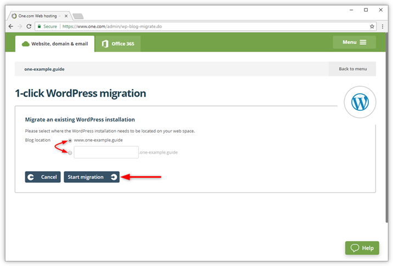The image size is (393, 266).
Task: Click the '1-click WordPress migration' heading
Action: pos(81,93)
